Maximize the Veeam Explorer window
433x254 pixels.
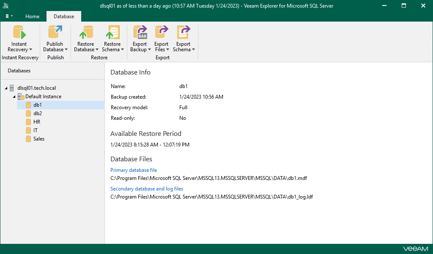click(404, 6)
